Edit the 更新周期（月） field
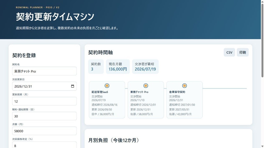This screenshot has height=148, width=264. coord(44,101)
